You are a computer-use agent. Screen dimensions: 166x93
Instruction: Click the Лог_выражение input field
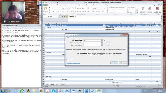coord(92,40)
